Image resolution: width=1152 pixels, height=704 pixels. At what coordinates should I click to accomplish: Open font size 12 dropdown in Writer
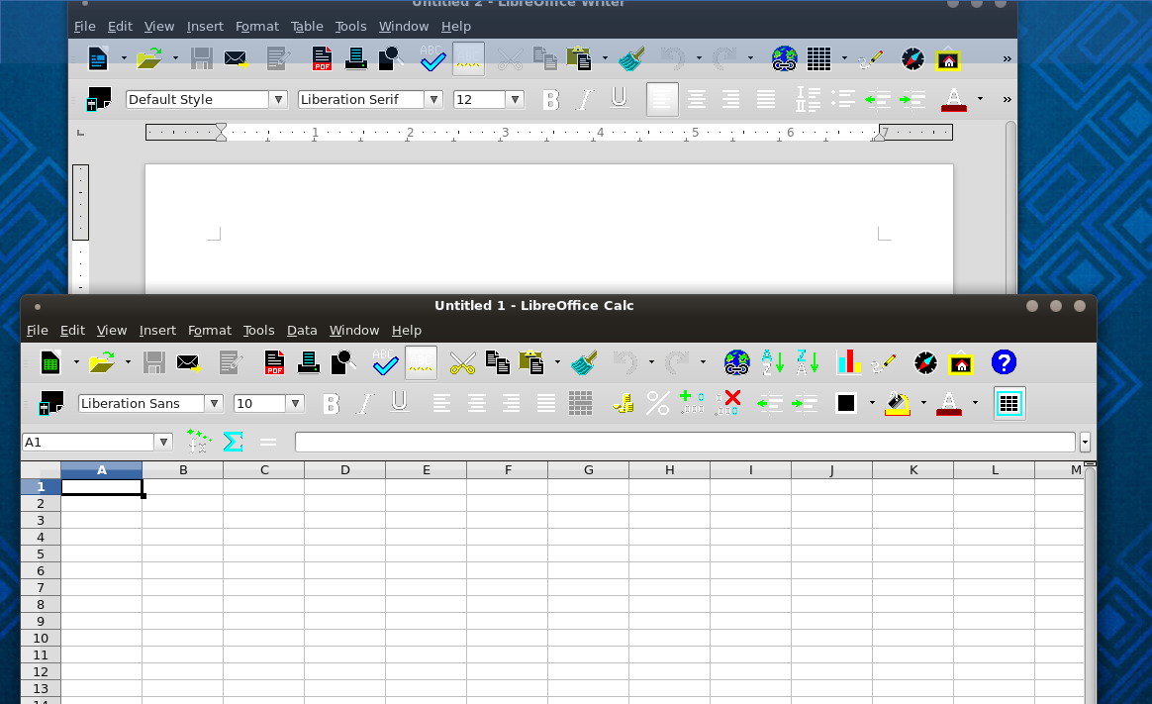coord(515,99)
